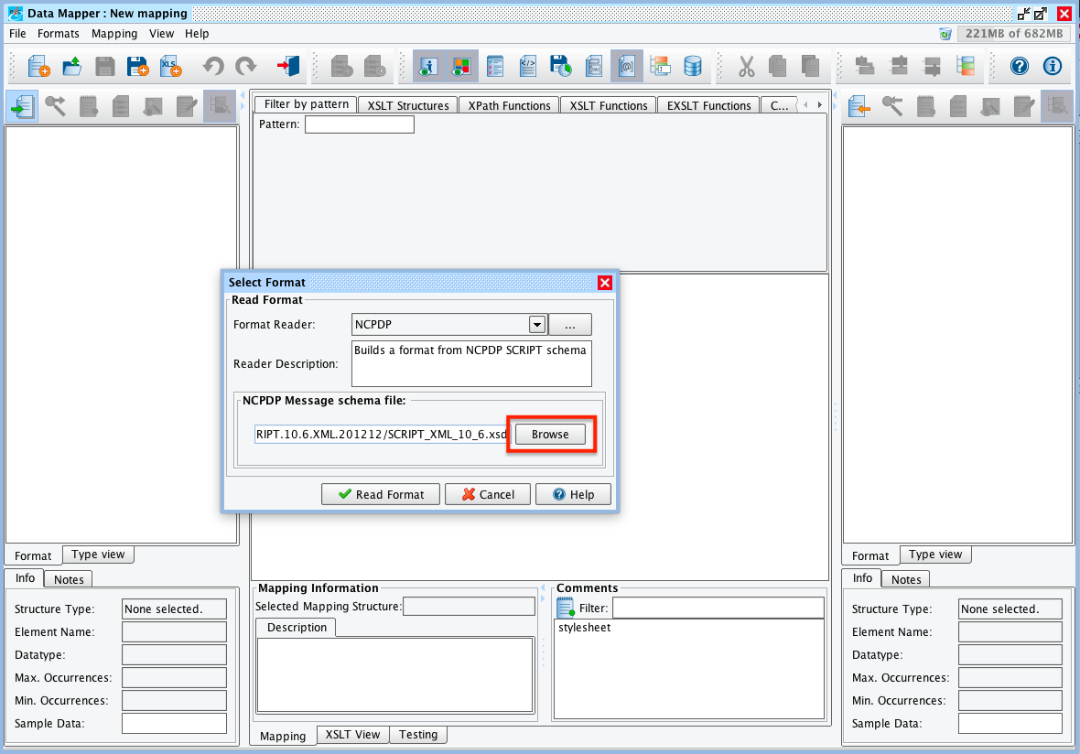The height and width of the screenshot is (754, 1080).
Task: Click the New mapping document icon
Action: [x=38, y=66]
